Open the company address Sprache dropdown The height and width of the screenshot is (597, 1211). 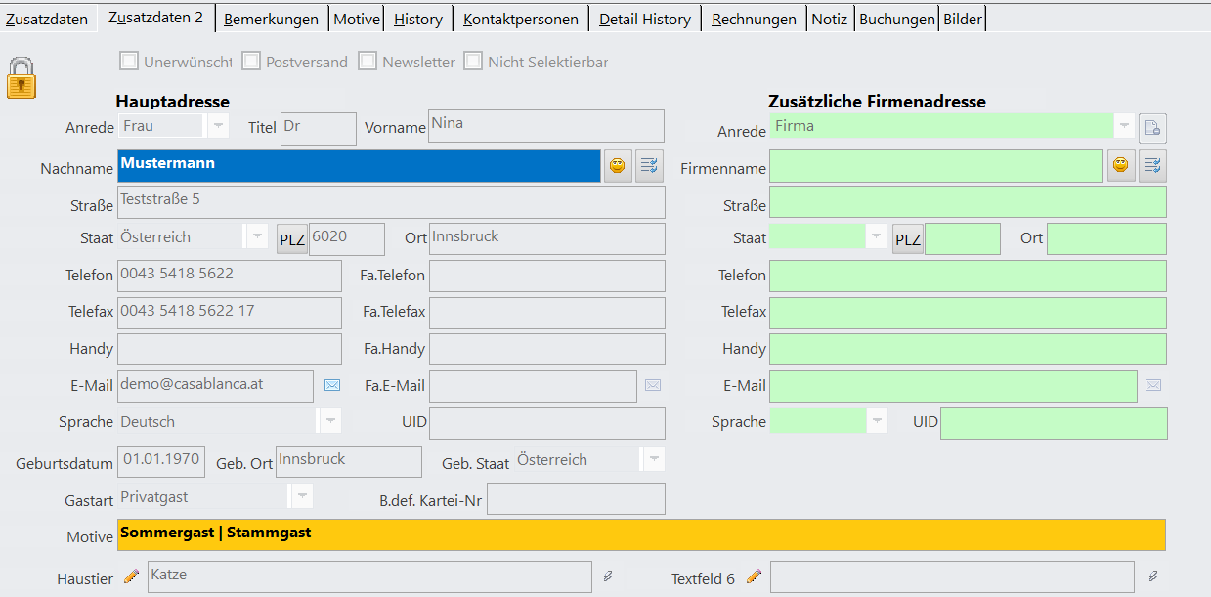[x=877, y=422]
